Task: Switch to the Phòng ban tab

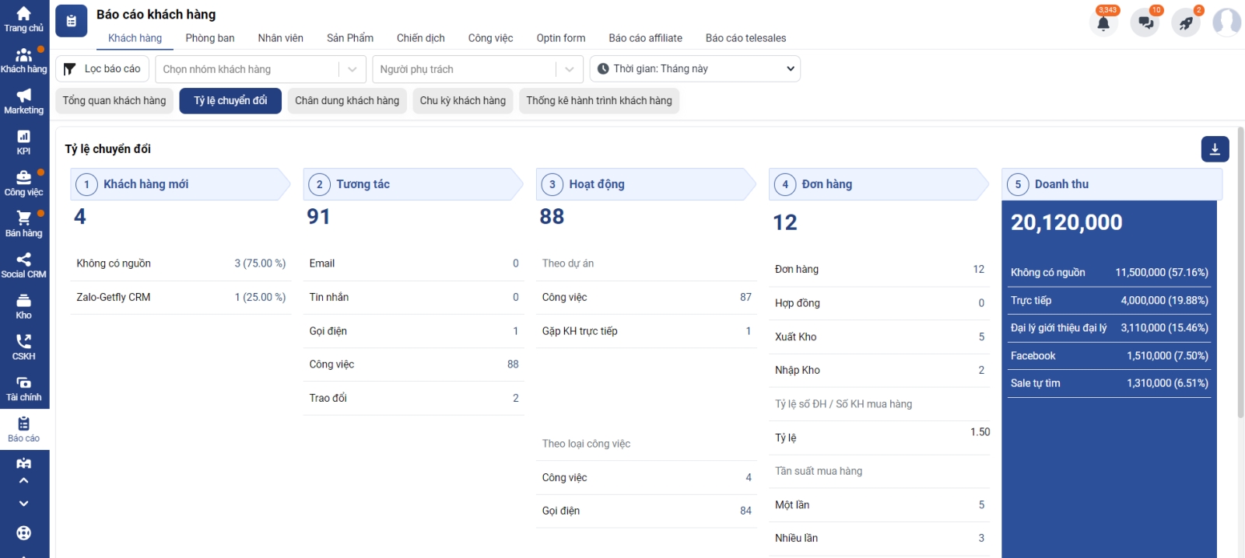Action: click(210, 38)
